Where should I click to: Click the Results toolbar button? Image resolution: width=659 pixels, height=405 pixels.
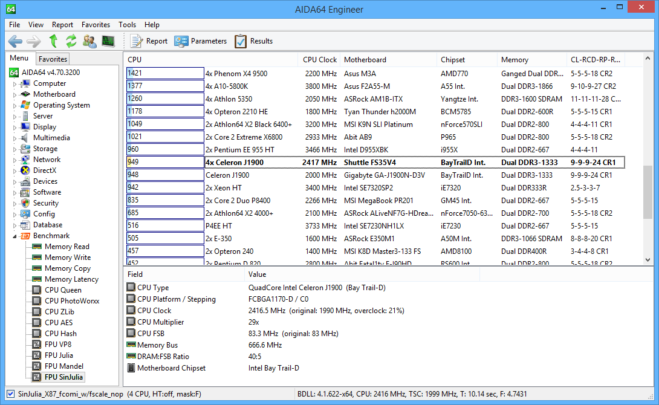tap(253, 41)
